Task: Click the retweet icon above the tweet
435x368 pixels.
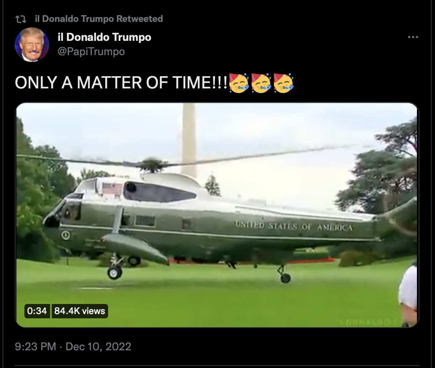Action: (21, 19)
